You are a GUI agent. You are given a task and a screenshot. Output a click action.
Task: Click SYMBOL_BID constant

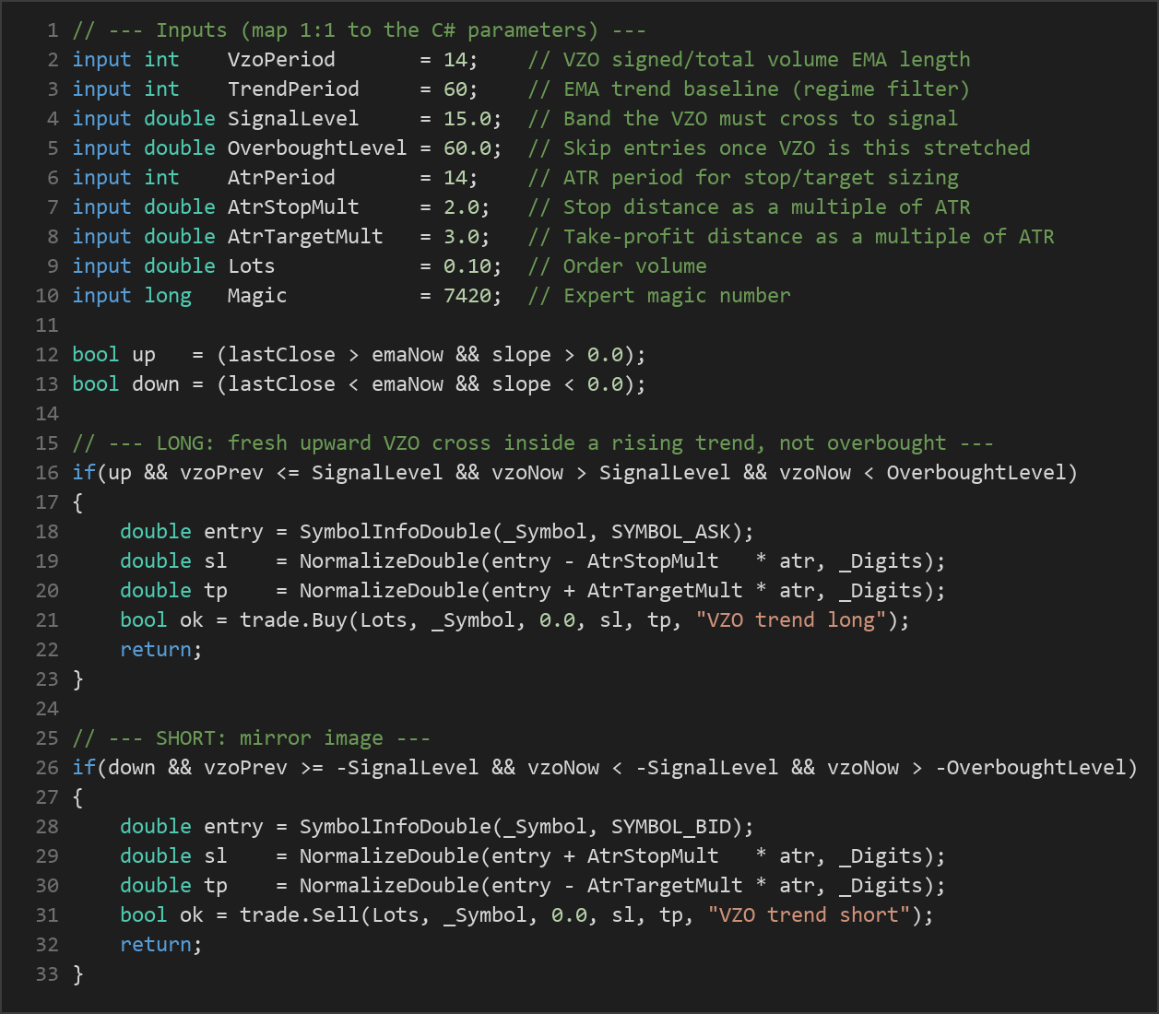[x=671, y=827]
